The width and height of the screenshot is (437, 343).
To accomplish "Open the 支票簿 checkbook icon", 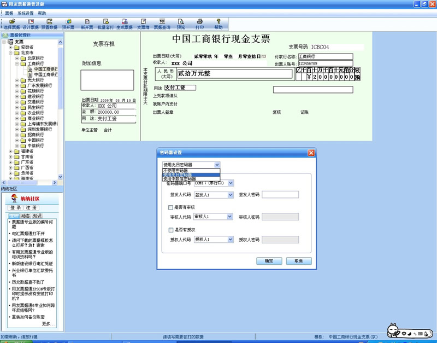I will [143, 21].
